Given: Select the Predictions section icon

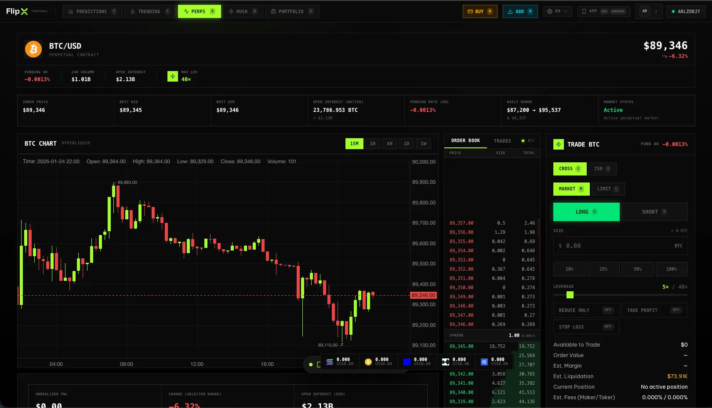Looking at the screenshot, I should point(70,11).
